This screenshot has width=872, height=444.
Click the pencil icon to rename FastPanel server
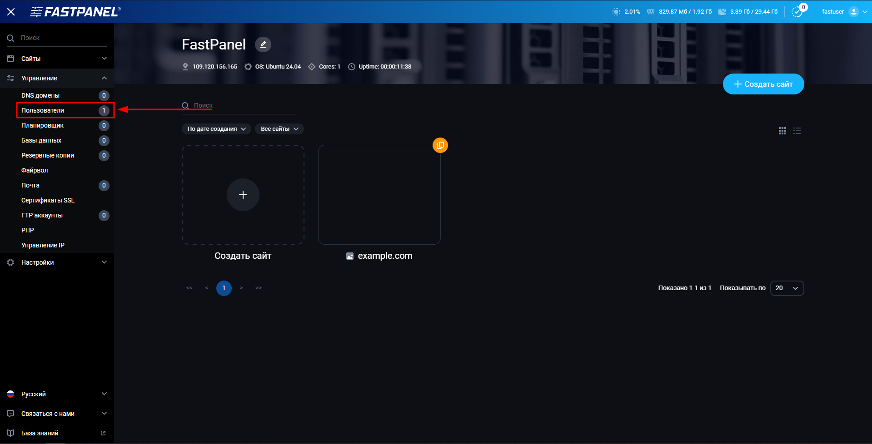pos(263,44)
